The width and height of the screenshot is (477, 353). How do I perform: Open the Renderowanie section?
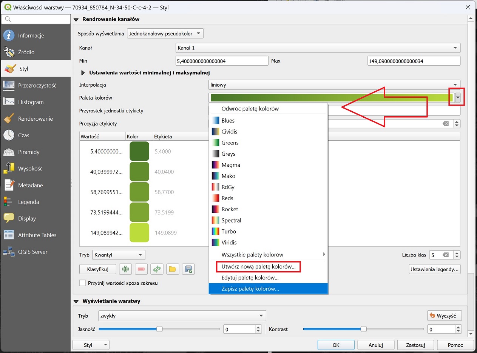click(36, 118)
